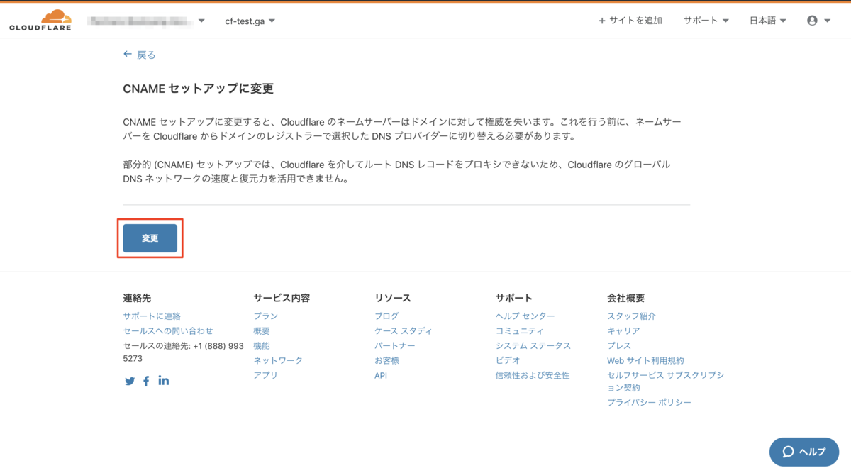The width and height of the screenshot is (851, 473).
Task: Open the アプリ footer link
Action: tap(266, 376)
